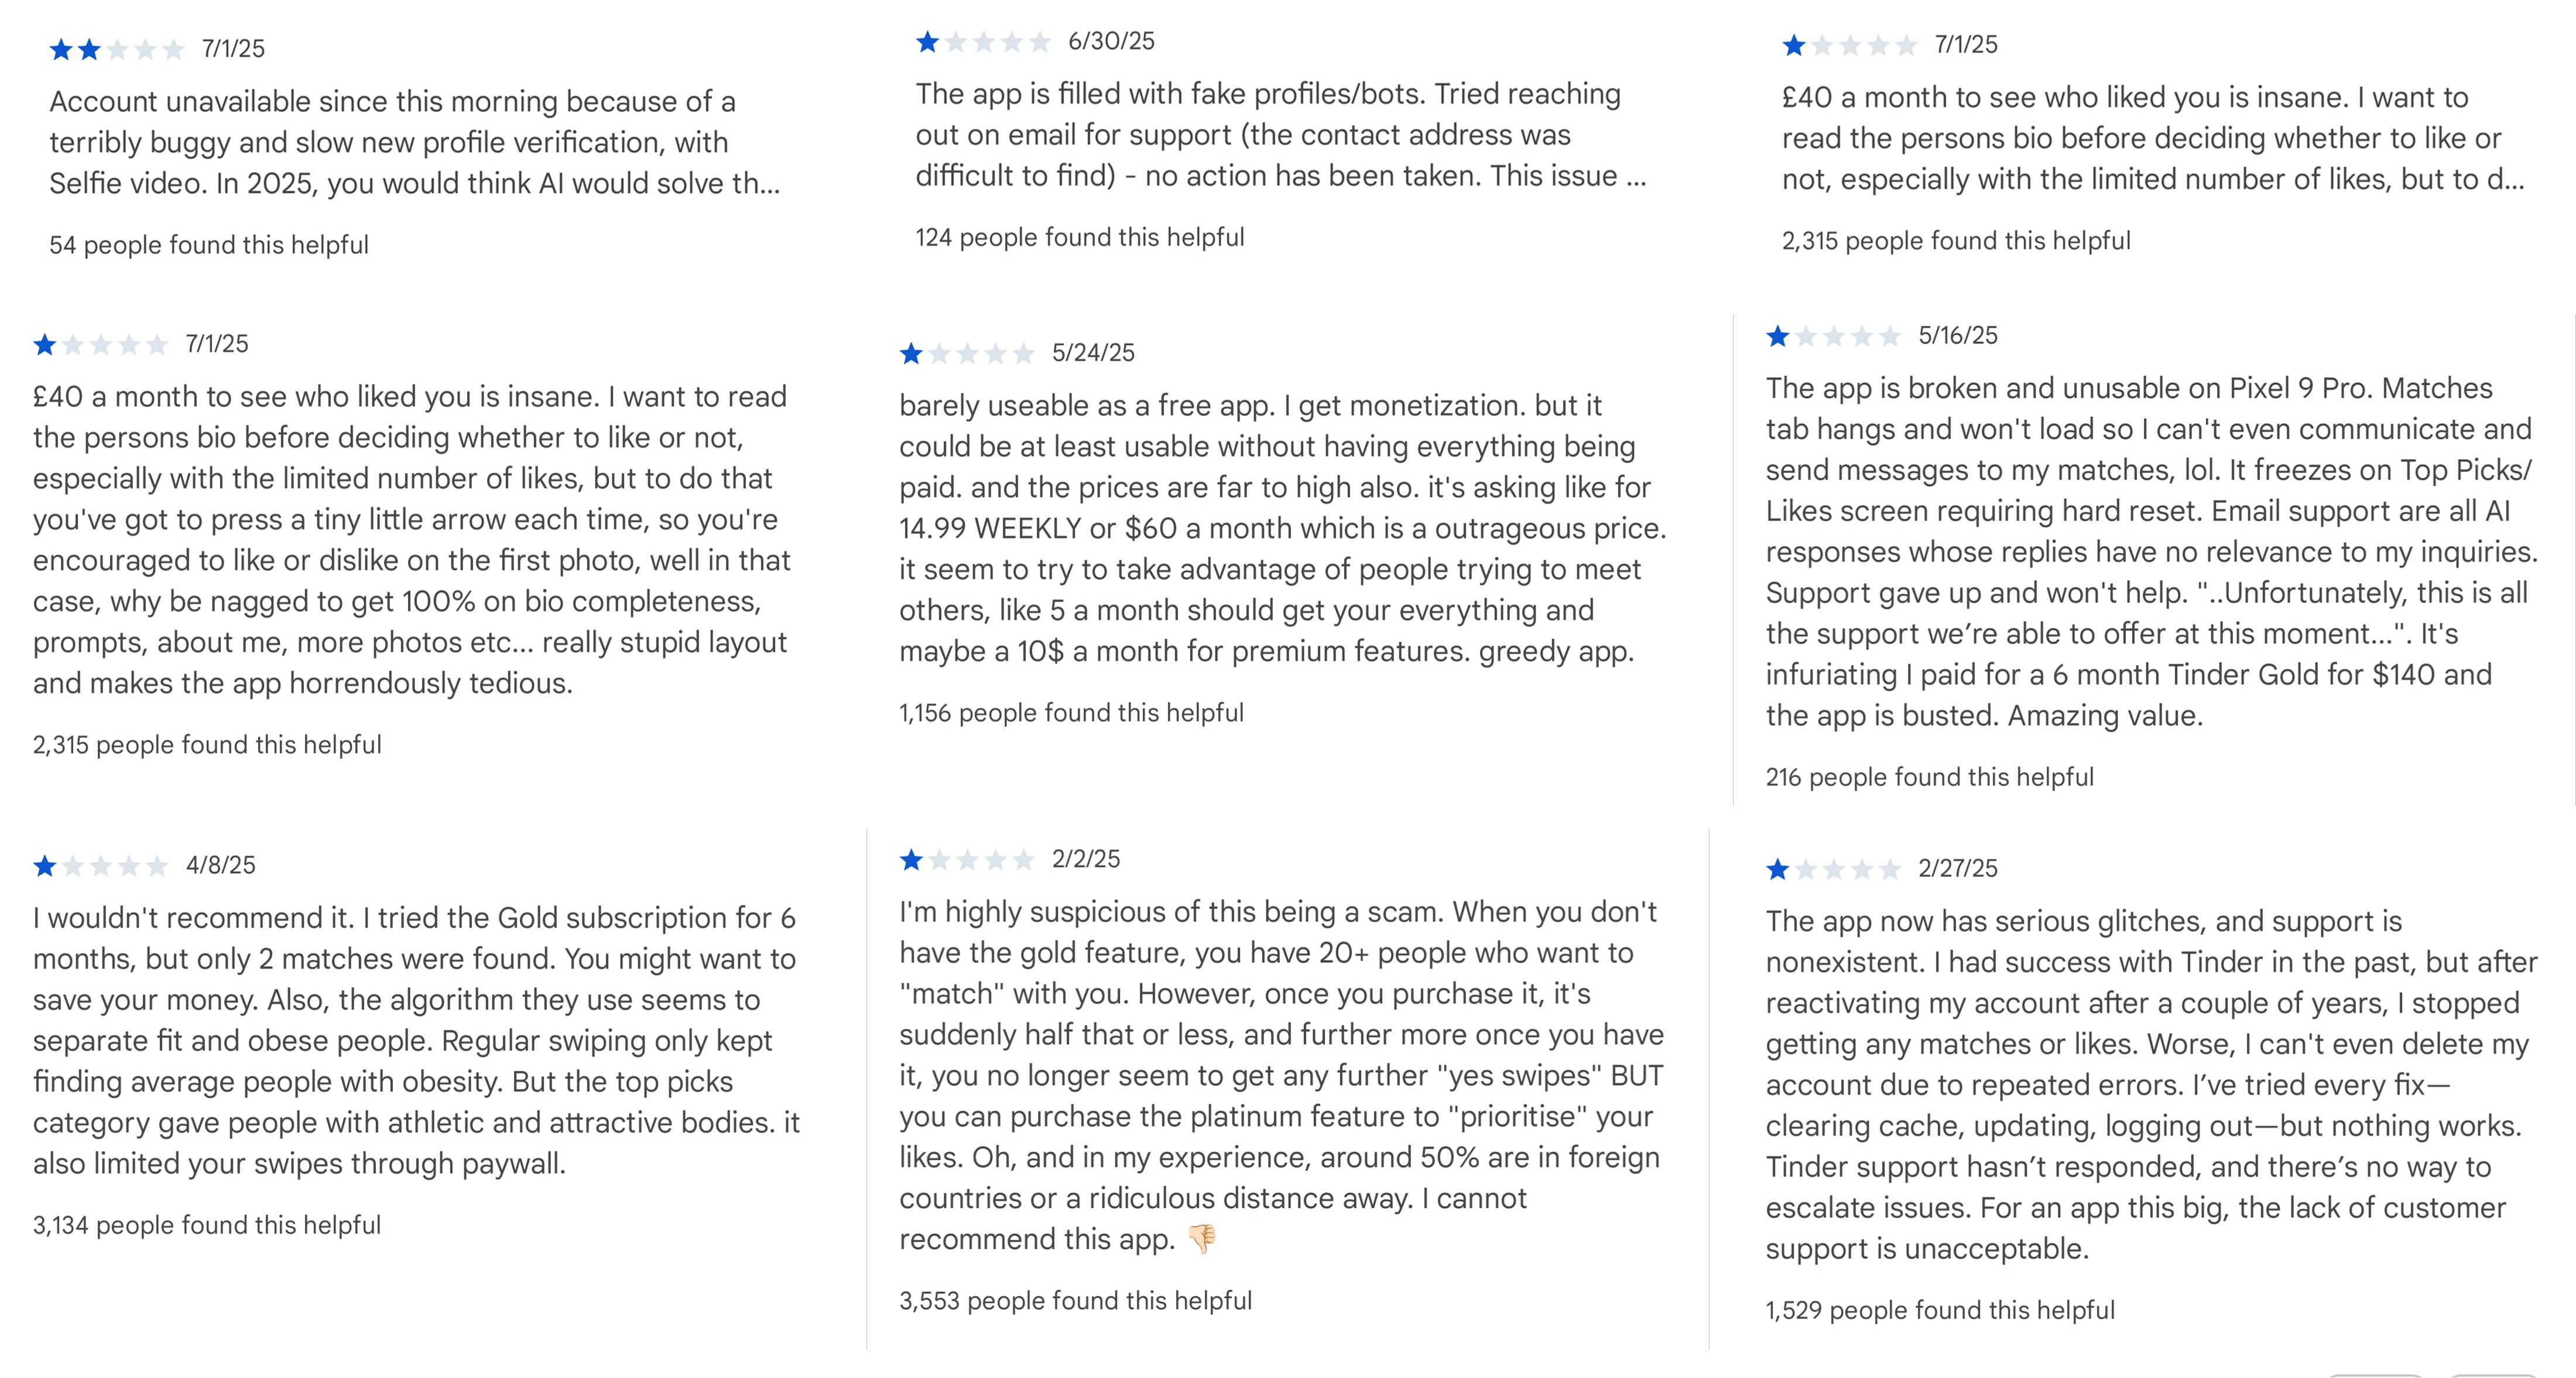Click the thumbs-down emoji in the scam review
The height and width of the screenshot is (1378, 2576).
click(x=1202, y=1239)
